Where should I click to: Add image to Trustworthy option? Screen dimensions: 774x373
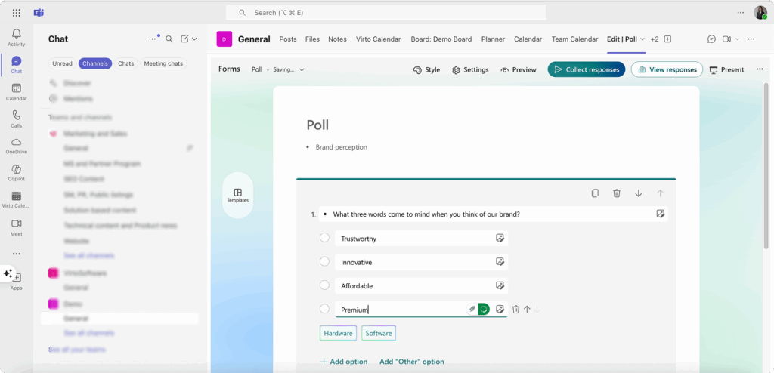point(500,239)
